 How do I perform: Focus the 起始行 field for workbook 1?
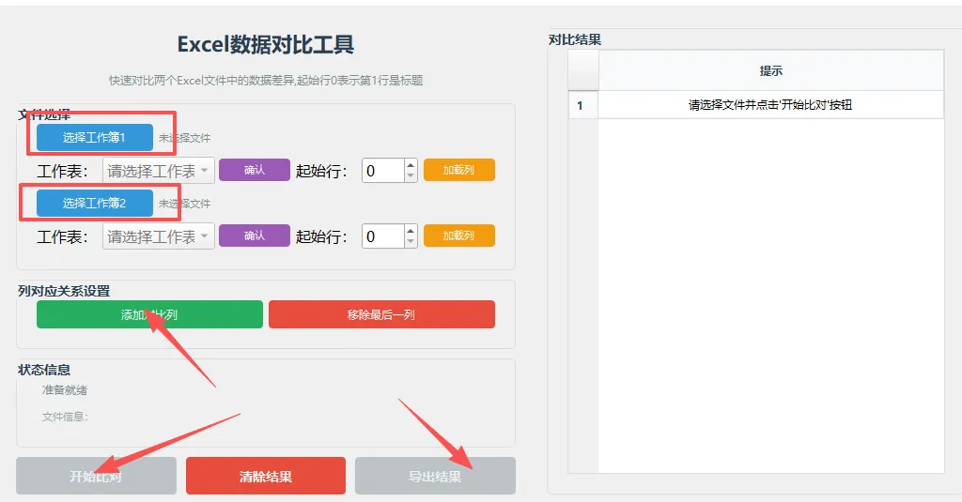coord(383,171)
